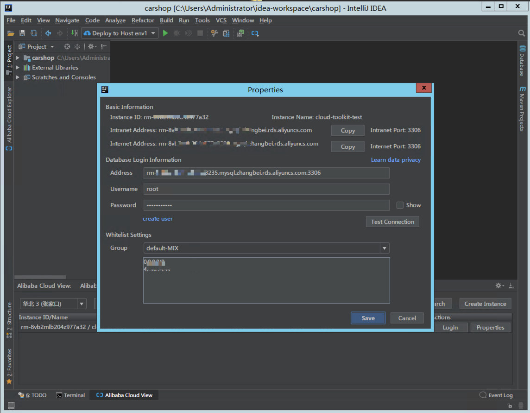Image resolution: width=530 pixels, height=413 pixels.
Task: Toggle the Show password checkbox
Action: (x=400, y=205)
